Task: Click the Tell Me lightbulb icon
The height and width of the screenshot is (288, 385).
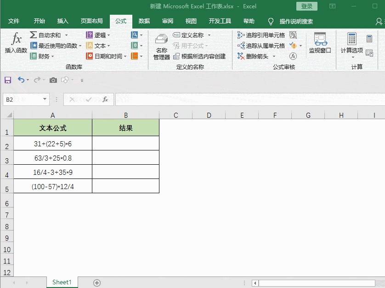Action: [271, 22]
